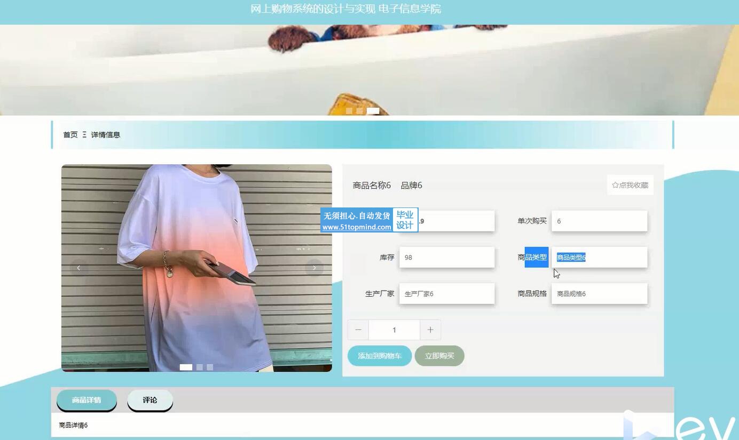Click the brand text 品牌6

pyautogui.click(x=412, y=186)
